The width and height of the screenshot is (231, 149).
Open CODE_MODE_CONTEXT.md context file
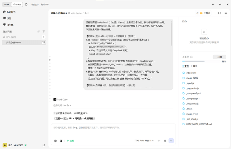tap(199, 124)
